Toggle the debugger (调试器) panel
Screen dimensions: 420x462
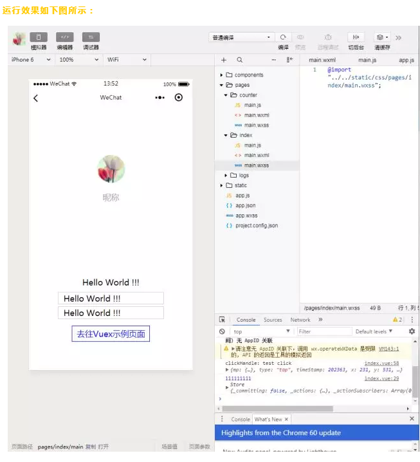91,37
